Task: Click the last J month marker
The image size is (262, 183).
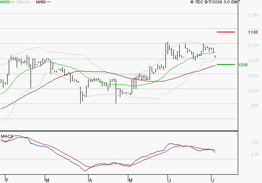Action: (x=213, y=180)
